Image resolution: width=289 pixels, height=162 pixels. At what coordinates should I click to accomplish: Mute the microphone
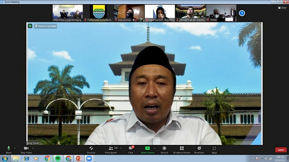coord(9,150)
